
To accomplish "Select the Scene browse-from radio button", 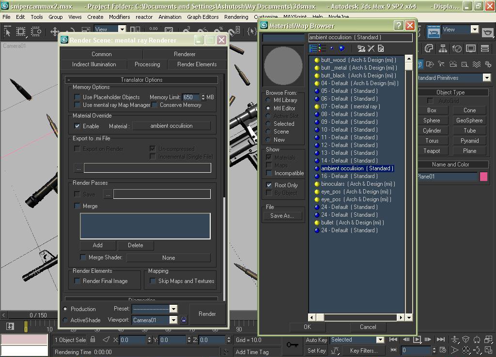I will pos(268,132).
